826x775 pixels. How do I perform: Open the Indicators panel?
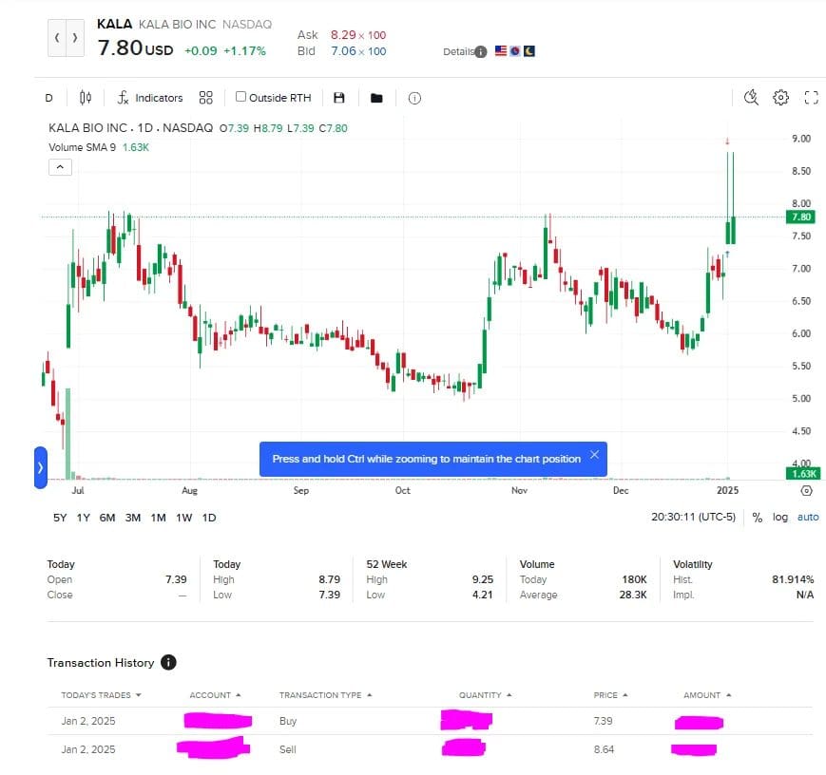point(149,98)
